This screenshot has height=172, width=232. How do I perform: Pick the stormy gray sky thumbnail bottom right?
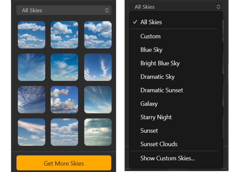[98, 132]
